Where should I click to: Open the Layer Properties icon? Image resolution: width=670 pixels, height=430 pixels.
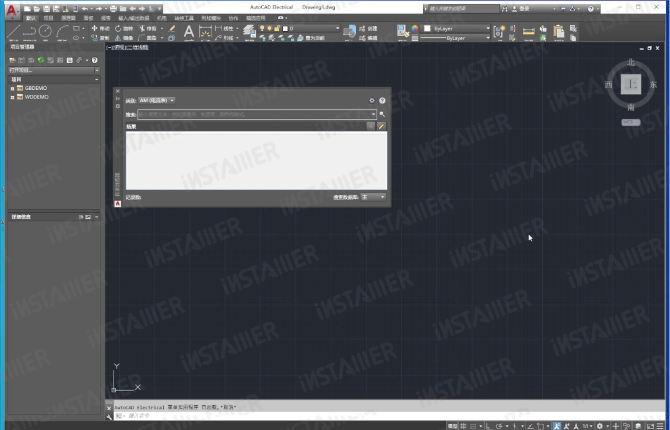249,31
